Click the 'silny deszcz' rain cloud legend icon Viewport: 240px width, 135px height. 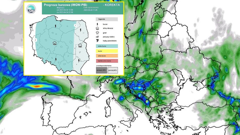click(x=97, y=28)
